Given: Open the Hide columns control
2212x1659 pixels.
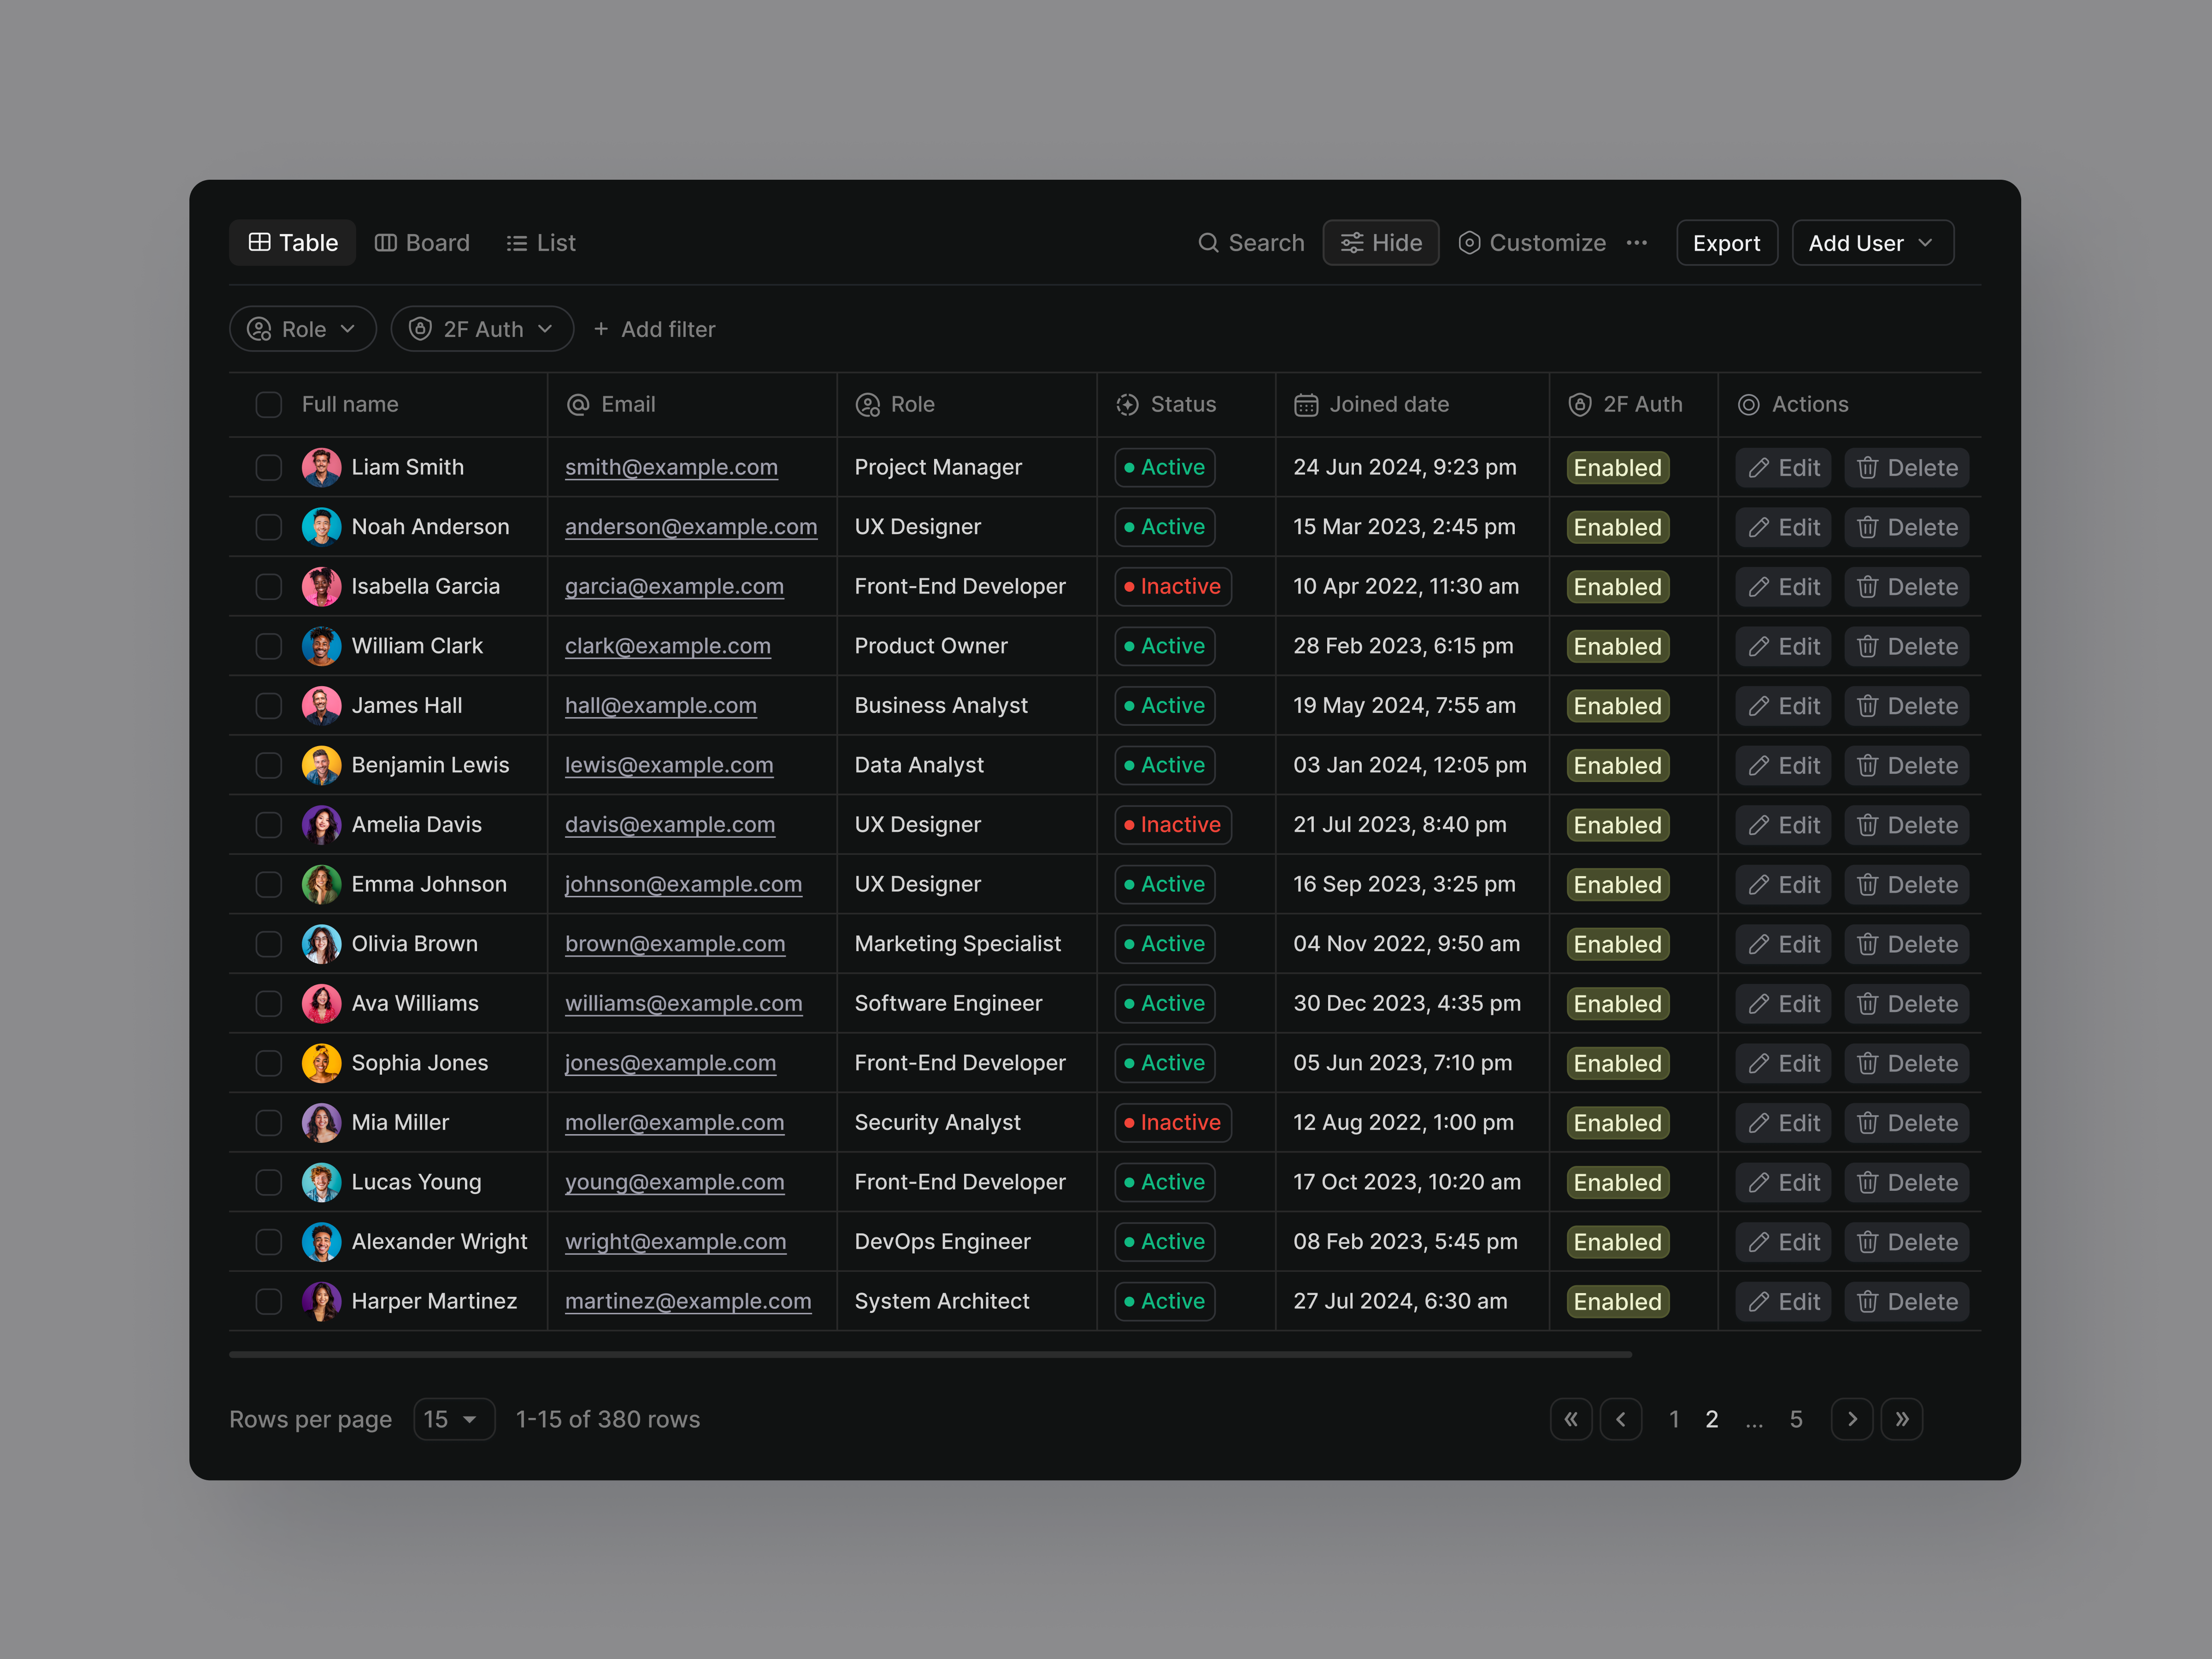Looking at the screenshot, I should click(1381, 243).
